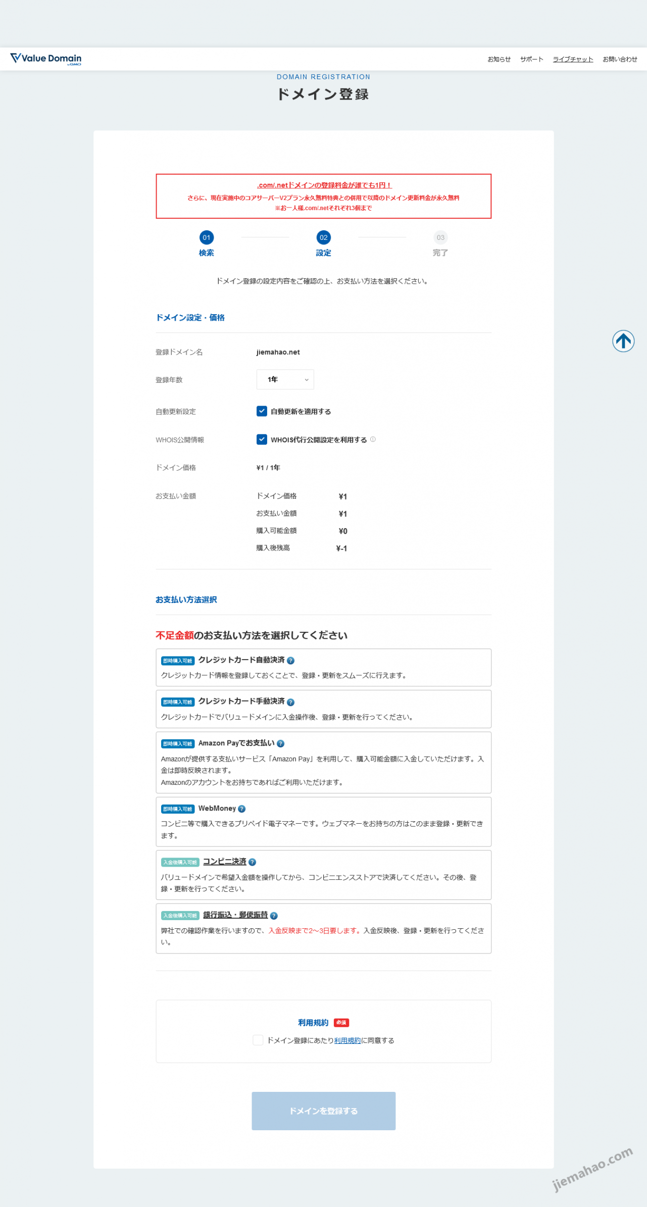Select クレジットカード自動決済 payment option
The image size is (647, 1207).
(x=324, y=667)
